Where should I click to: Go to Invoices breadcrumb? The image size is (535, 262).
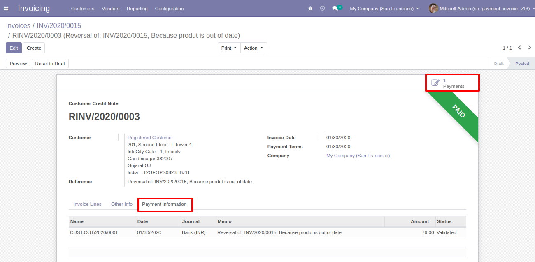tap(18, 25)
